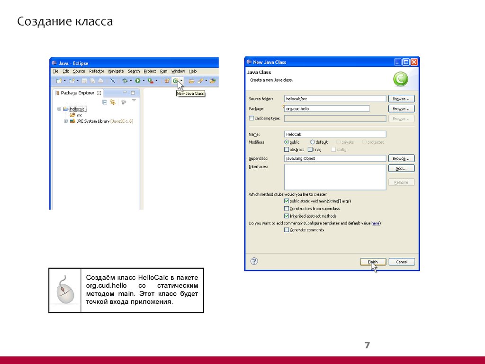
Task: Click the Print toolbar icon
Action: [x=99, y=81]
